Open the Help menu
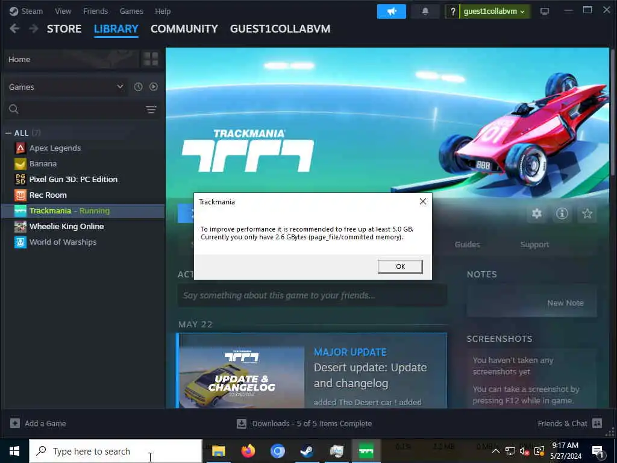Viewport: 617px width, 463px height. (x=163, y=11)
